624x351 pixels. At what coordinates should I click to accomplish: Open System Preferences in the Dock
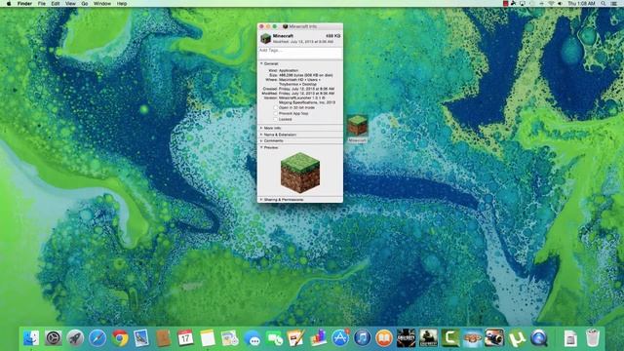(x=54, y=338)
